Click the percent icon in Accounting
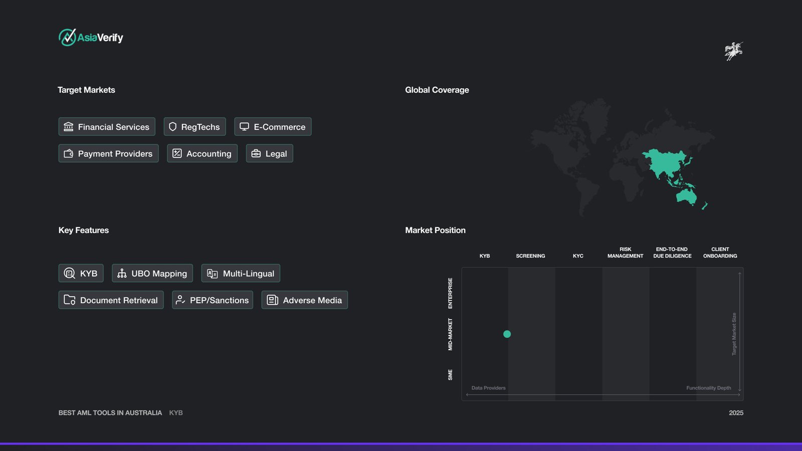Image resolution: width=802 pixels, height=451 pixels. [x=177, y=153]
